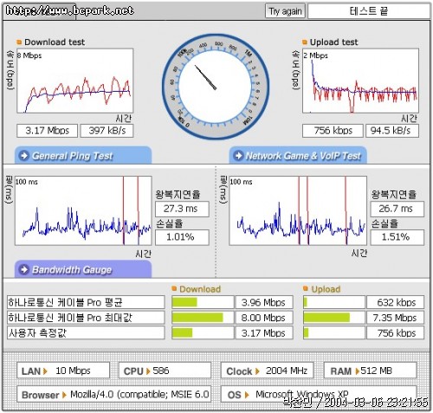This screenshot has height=413, width=433.
Task: Click the 8.00 Mbps download bar
Action: click(x=203, y=318)
